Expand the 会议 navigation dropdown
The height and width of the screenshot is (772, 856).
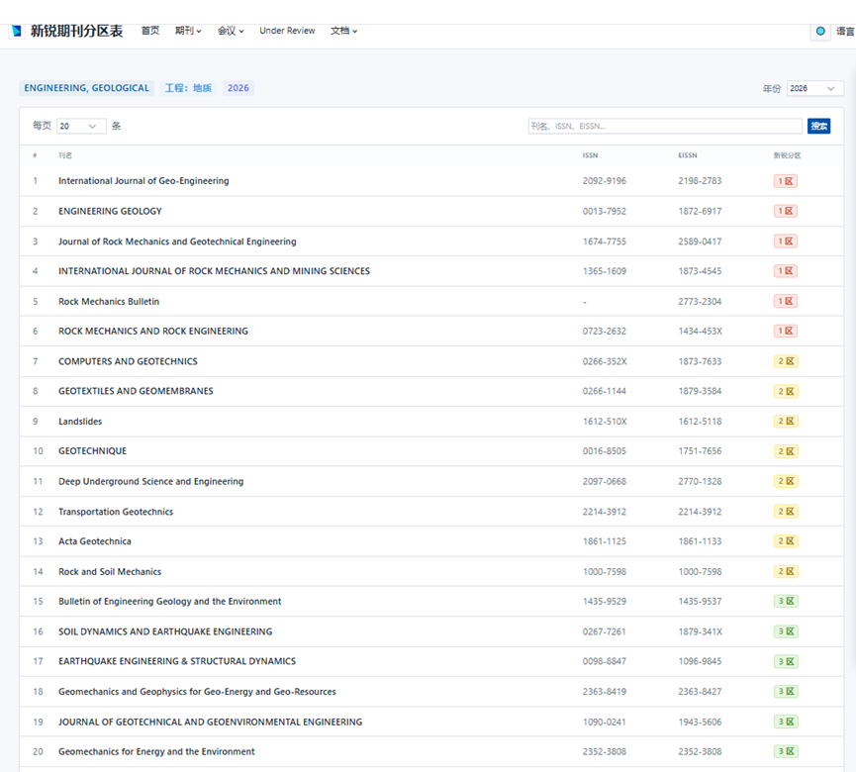[x=231, y=31]
